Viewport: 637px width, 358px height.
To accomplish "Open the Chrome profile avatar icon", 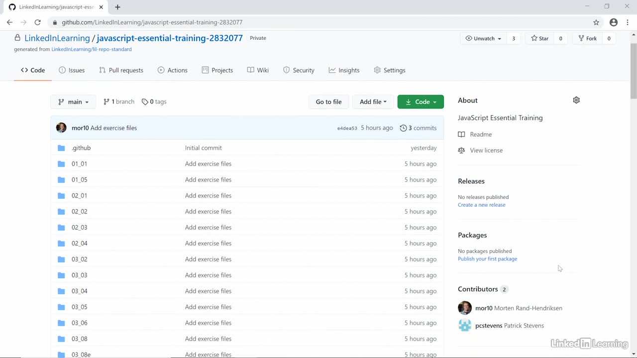I will tap(614, 22).
